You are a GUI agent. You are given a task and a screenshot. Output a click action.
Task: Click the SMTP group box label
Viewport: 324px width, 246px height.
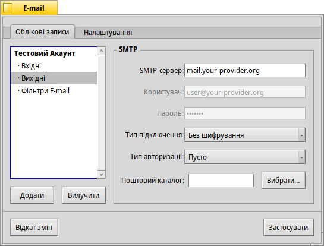tap(128, 49)
